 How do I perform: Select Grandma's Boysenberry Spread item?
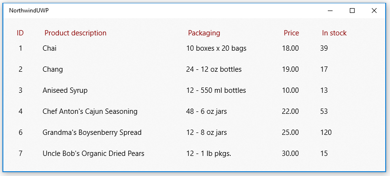tap(92, 132)
